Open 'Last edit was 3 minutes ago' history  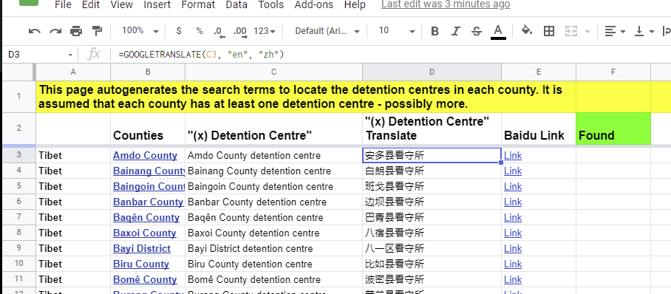click(x=446, y=4)
